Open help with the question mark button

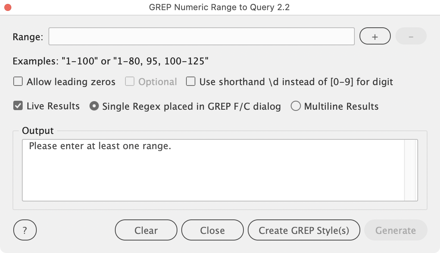25,230
